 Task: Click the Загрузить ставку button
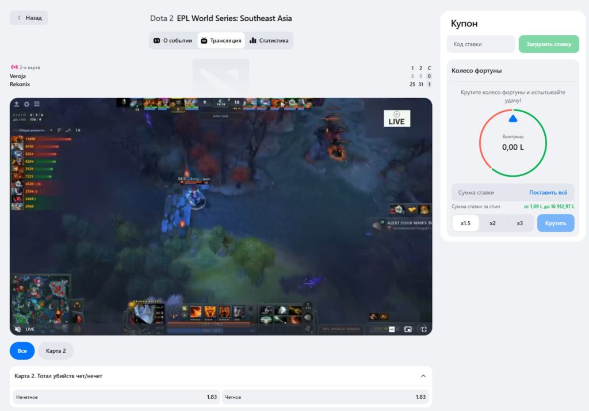coord(549,44)
